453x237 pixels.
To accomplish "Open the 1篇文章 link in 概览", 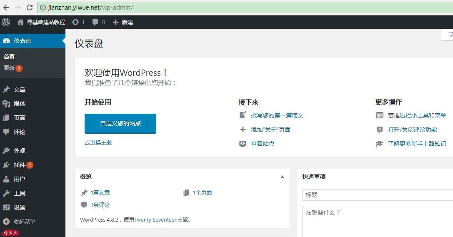I will (x=100, y=192).
